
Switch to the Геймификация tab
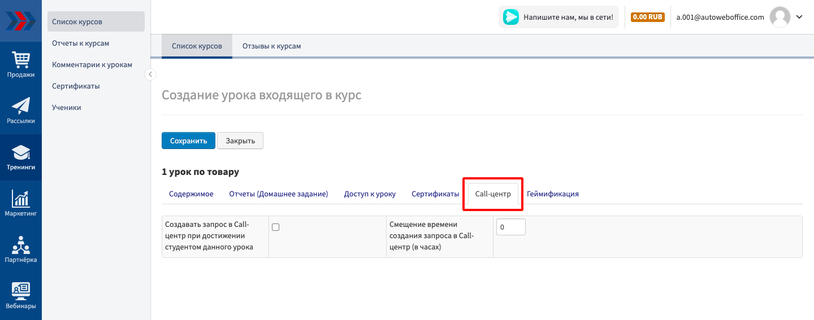tap(552, 194)
